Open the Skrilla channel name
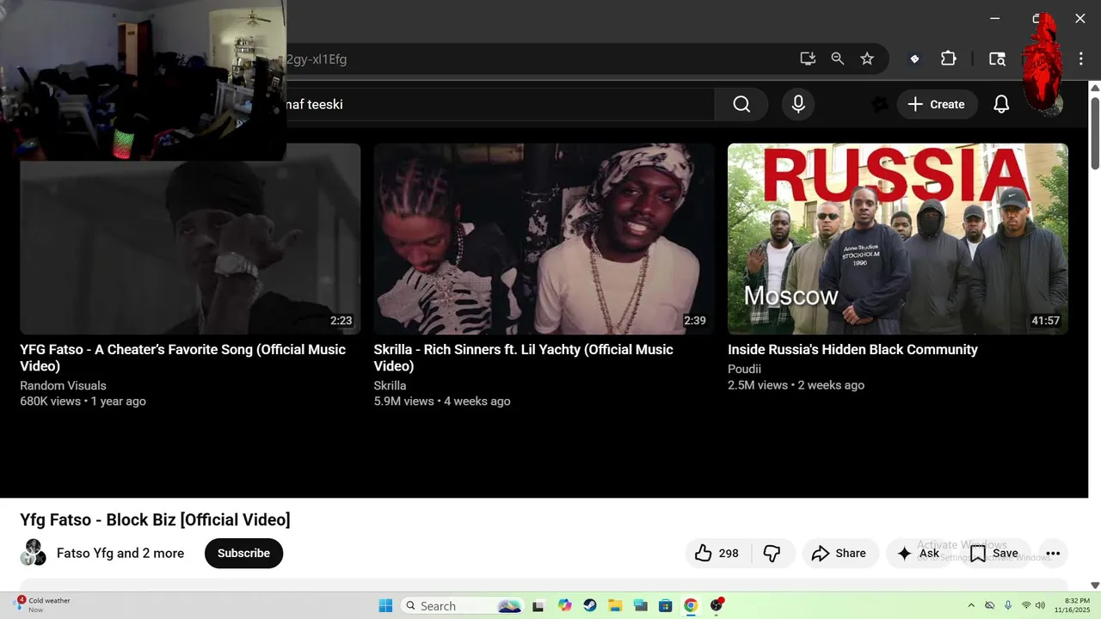 [390, 385]
